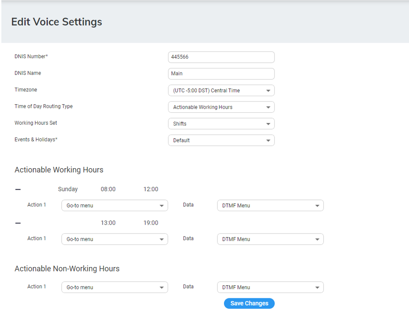The width and height of the screenshot is (409, 314).
Task: Click the 13:00 start time
Action: [x=108, y=223]
